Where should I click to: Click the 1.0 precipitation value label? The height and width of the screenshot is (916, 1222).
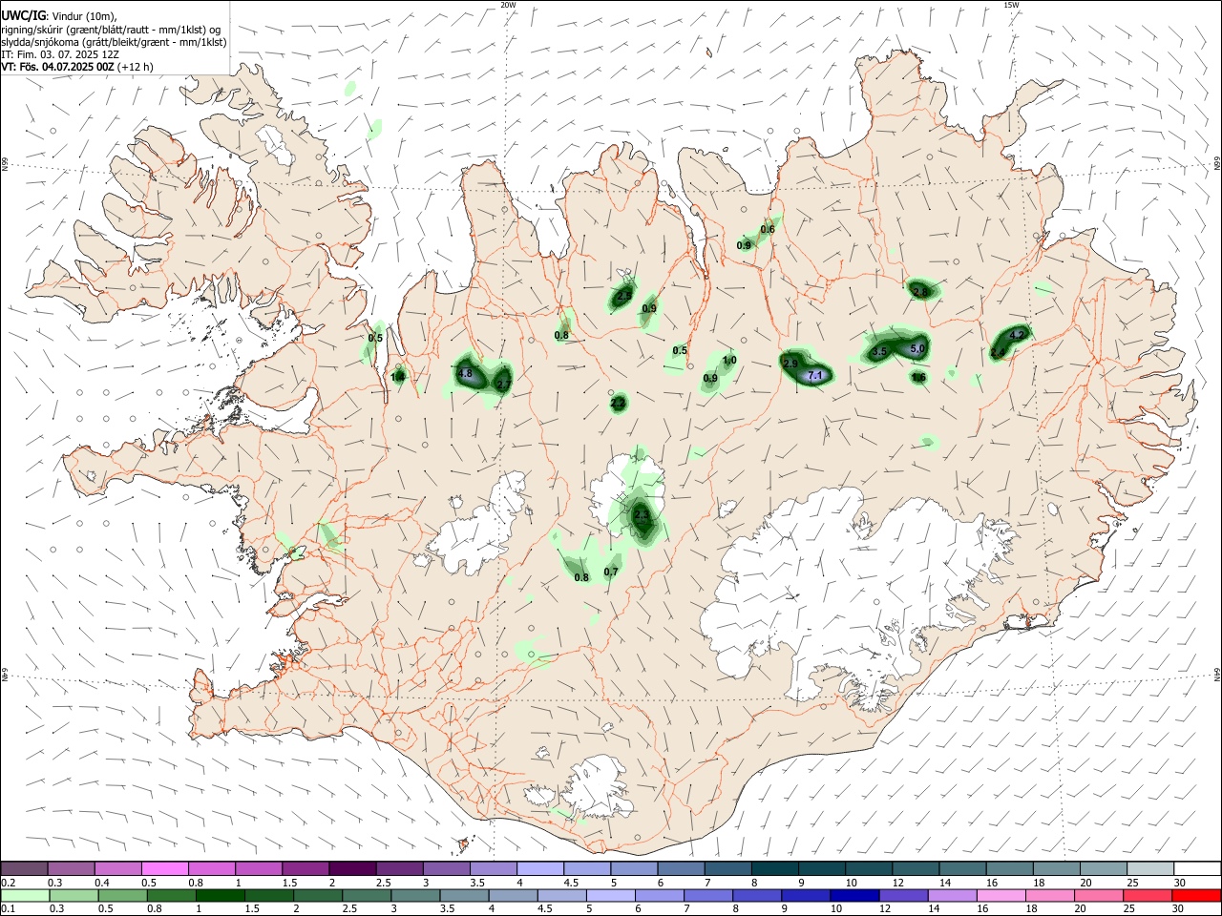coord(729,361)
